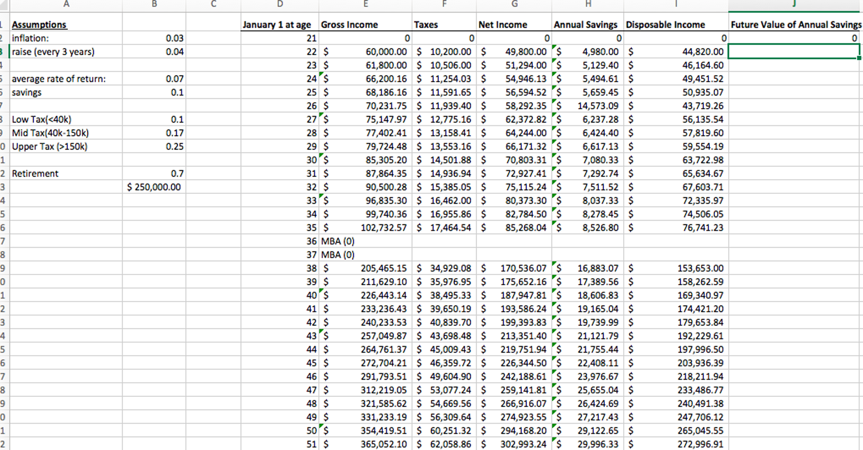Click the Disposable Income header cell
Viewport: 863px width, 450px height.
click(x=676, y=24)
